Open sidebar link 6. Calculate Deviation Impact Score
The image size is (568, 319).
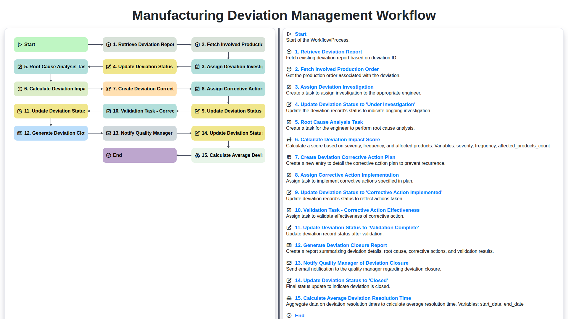point(338,139)
